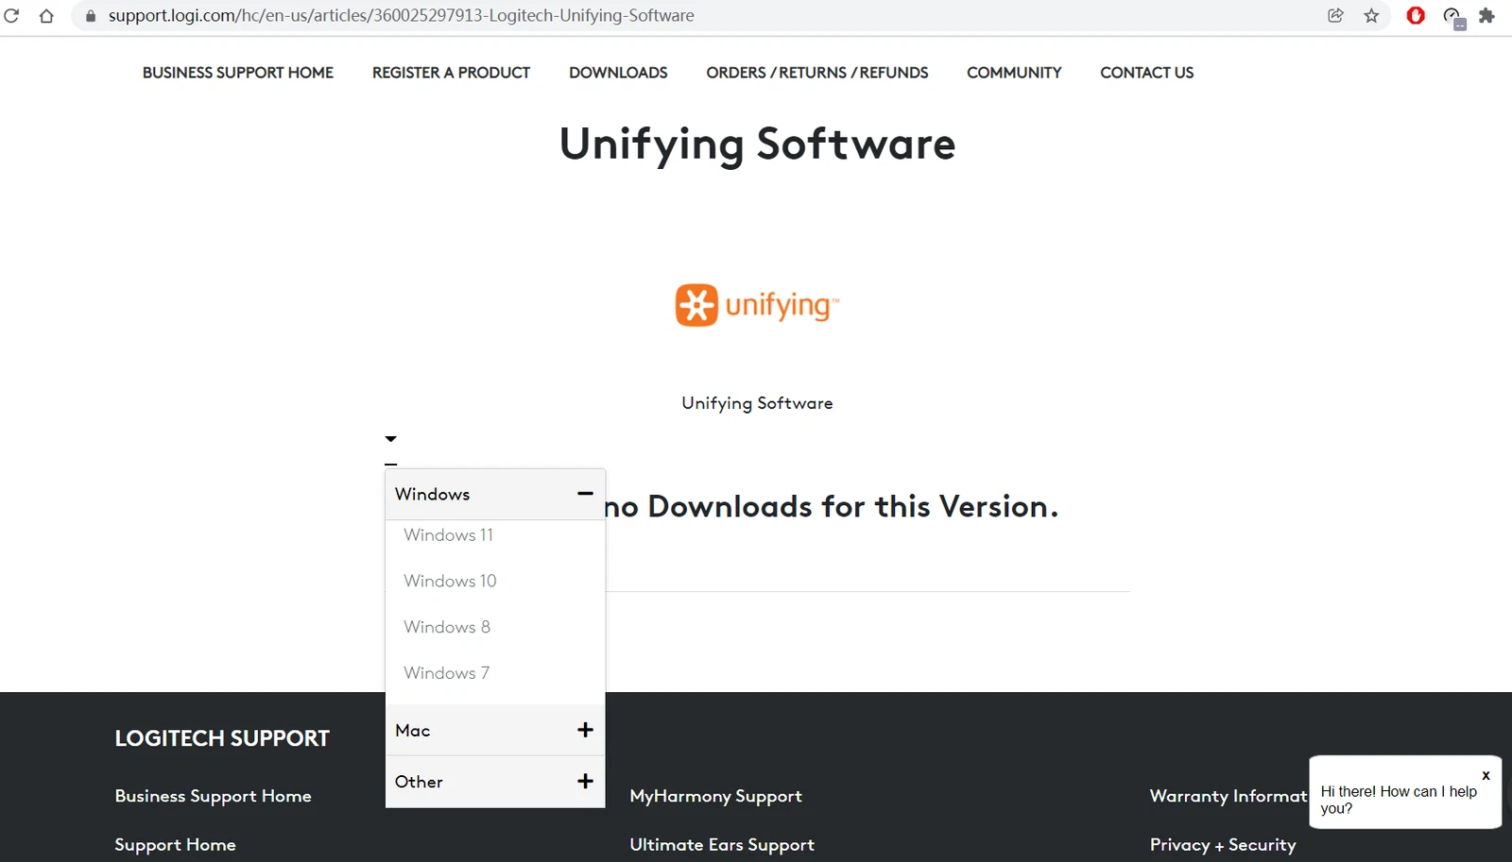The image size is (1512, 862).
Task: Select Windows 7 from the OS list
Action: (447, 673)
